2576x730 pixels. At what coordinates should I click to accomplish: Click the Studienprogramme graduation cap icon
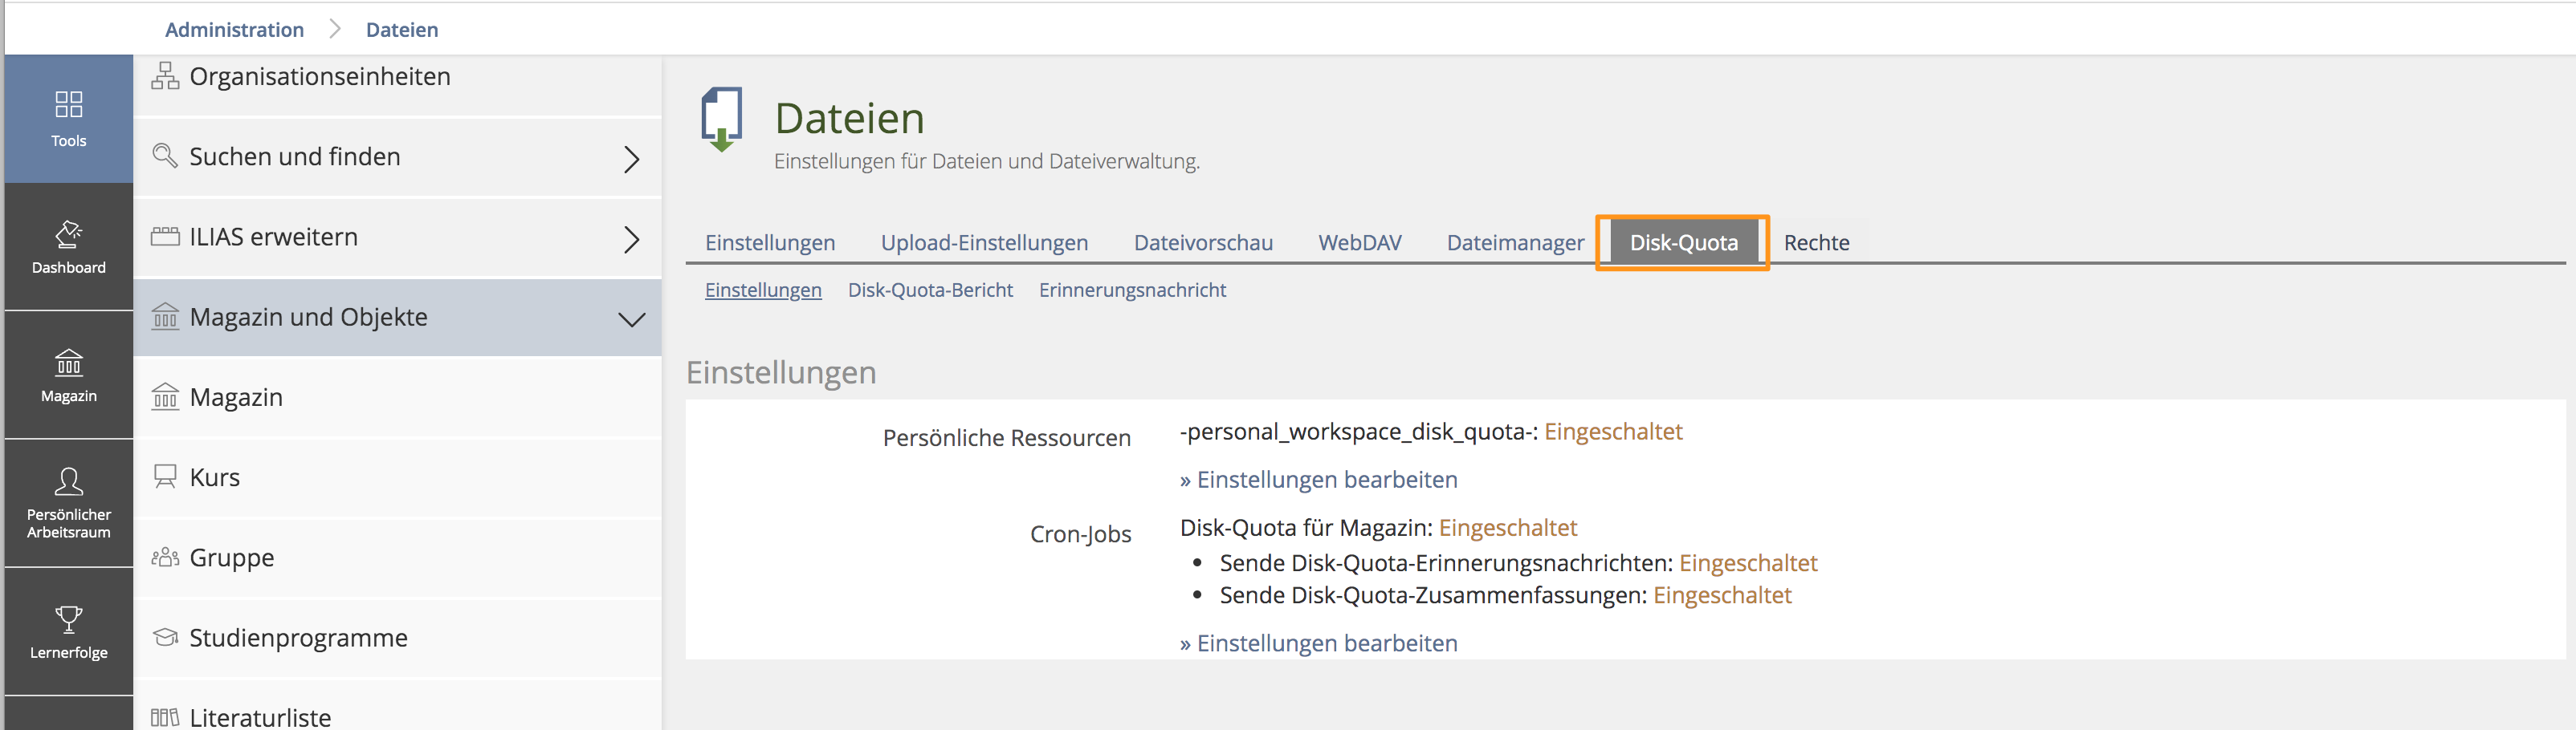165,637
